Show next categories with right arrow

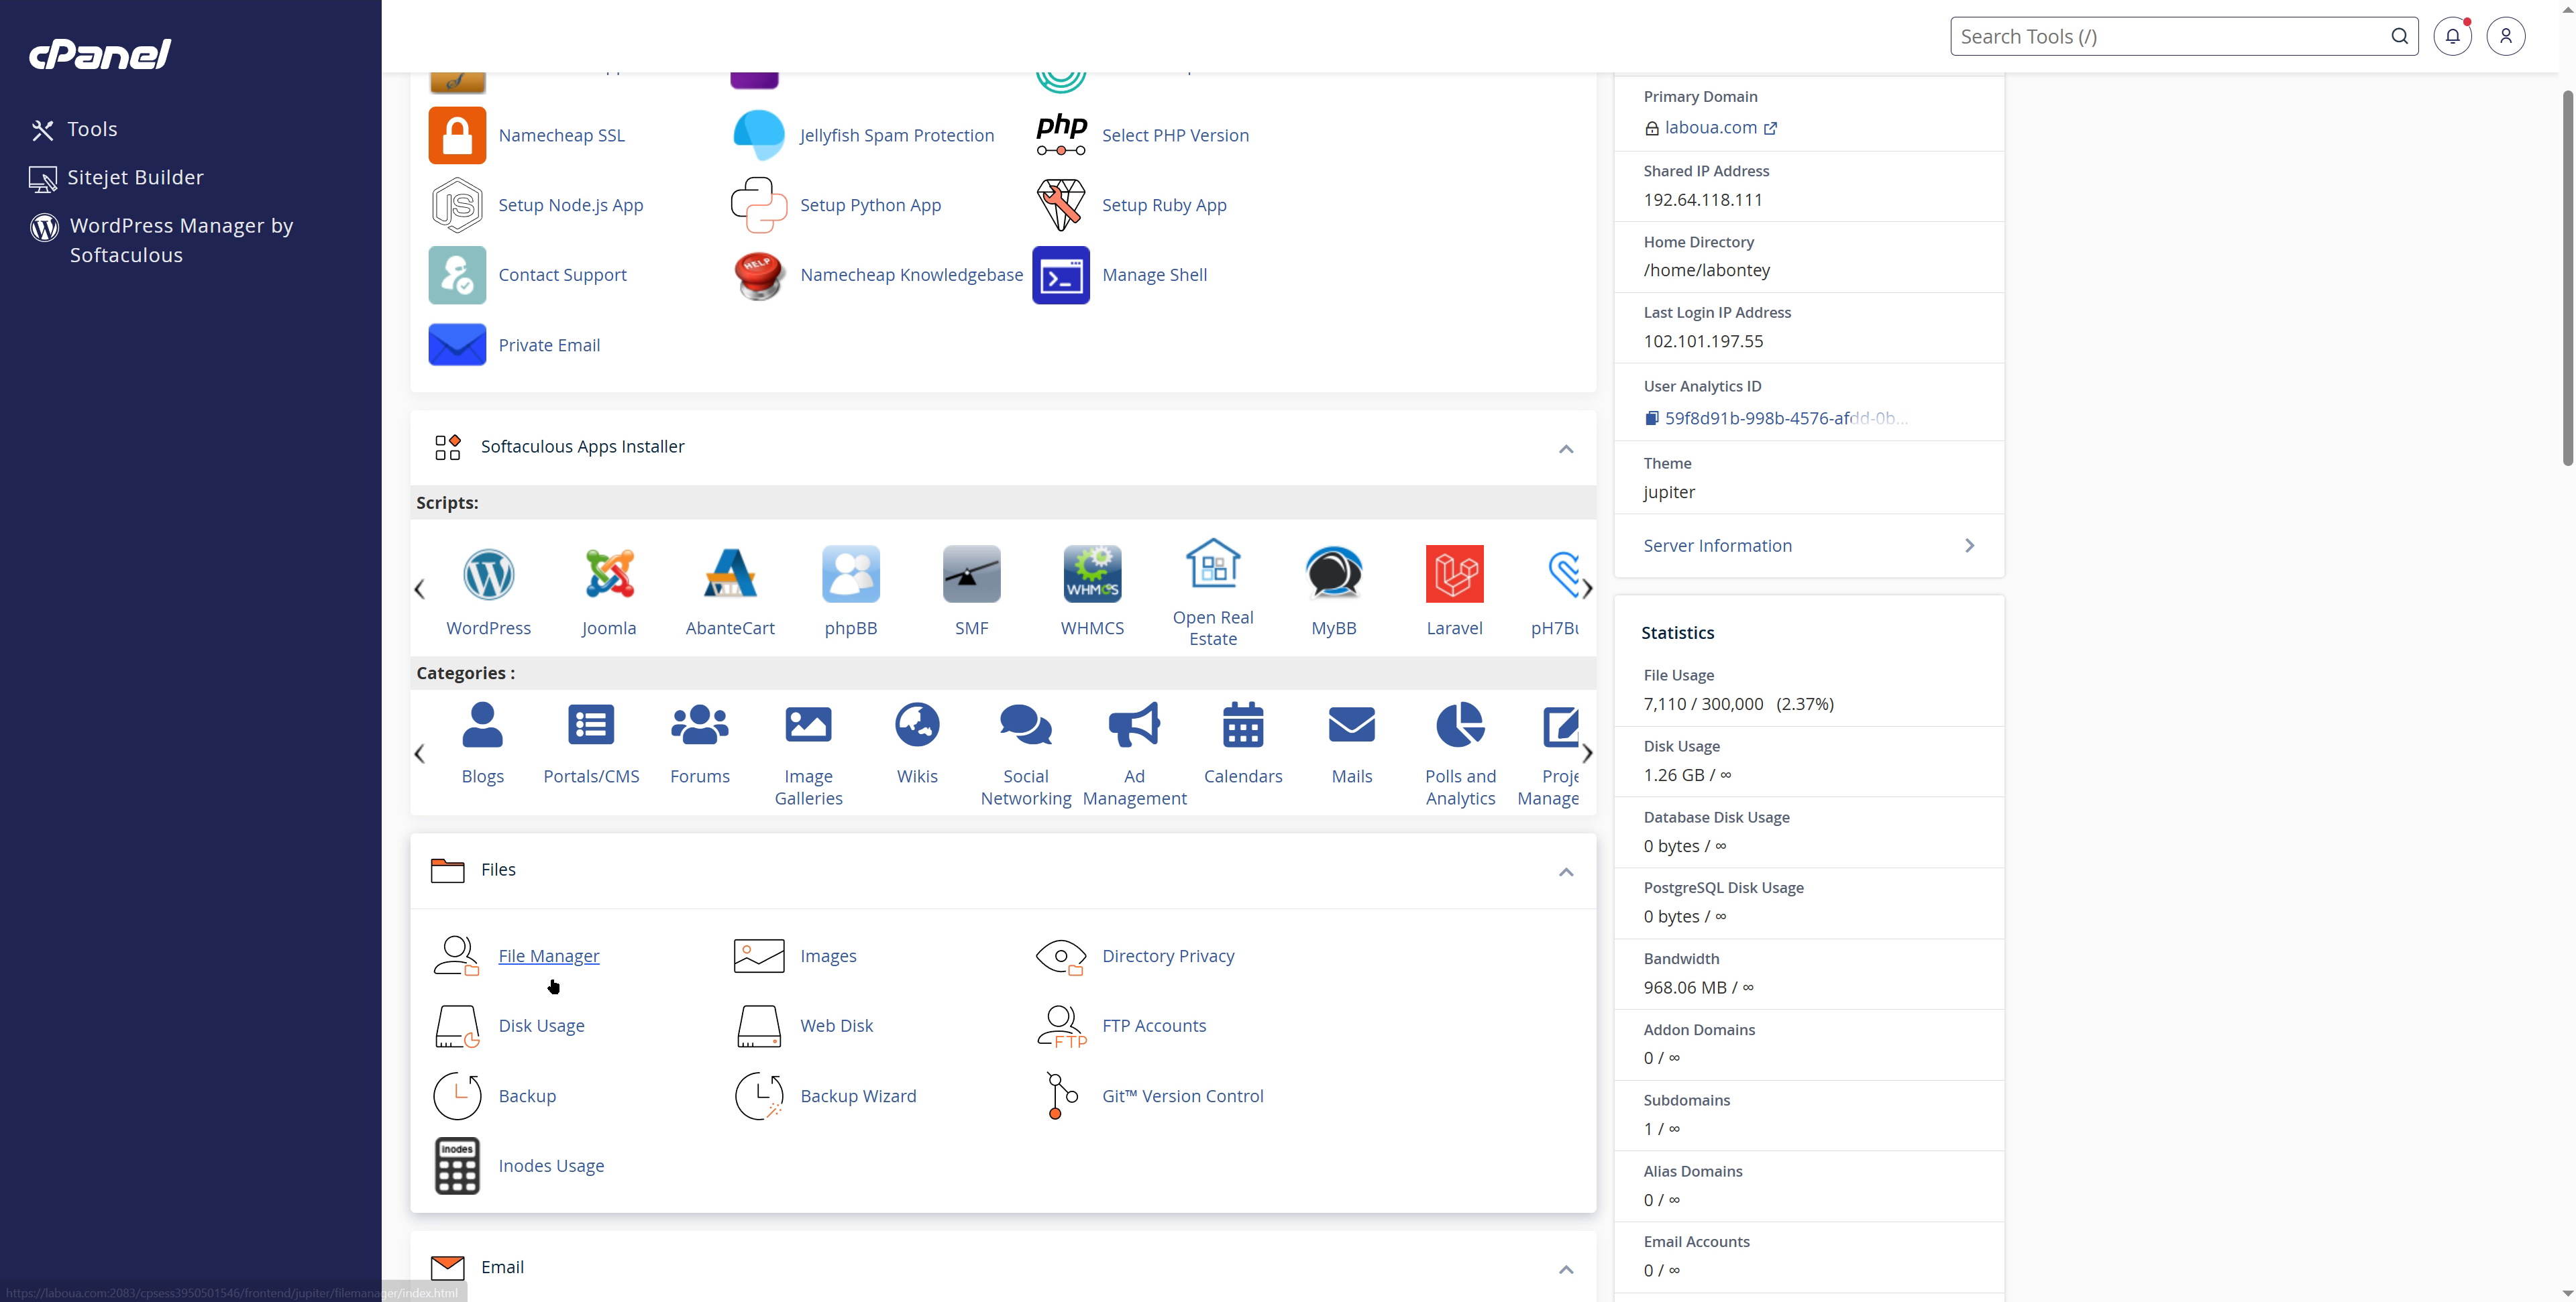click(1587, 754)
